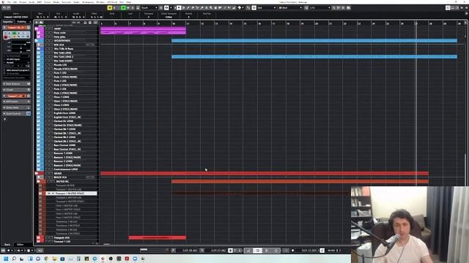Click the Iterative Quantize icon
Image resolution: width=469 pixels, height=263 pixels.
pos(334,8)
